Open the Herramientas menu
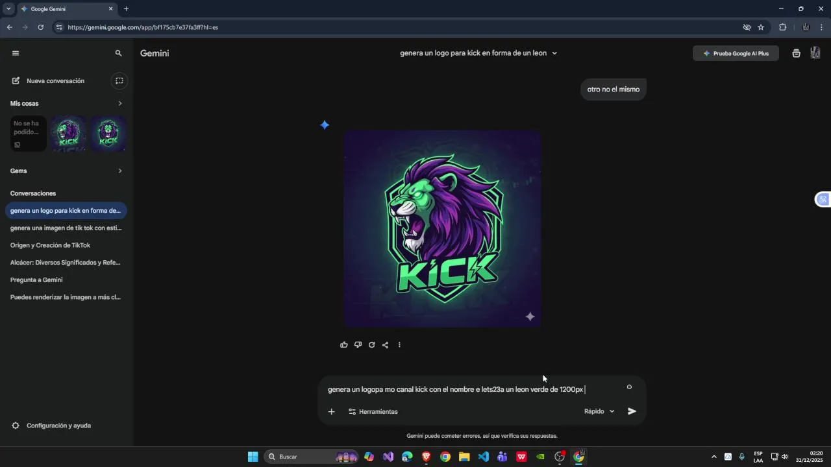 tap(373, 411)
